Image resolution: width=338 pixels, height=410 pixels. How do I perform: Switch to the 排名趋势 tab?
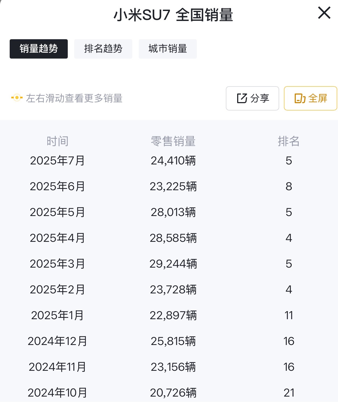point(103,49)
